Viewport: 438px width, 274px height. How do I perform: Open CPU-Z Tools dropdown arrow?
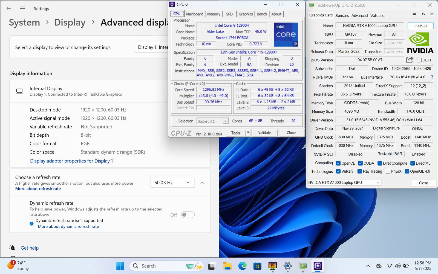tap(248, 133)
